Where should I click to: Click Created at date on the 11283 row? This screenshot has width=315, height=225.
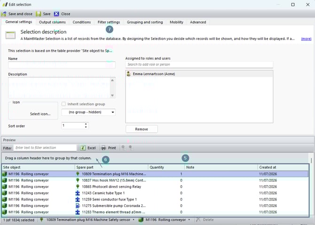[x=268, y=212]
